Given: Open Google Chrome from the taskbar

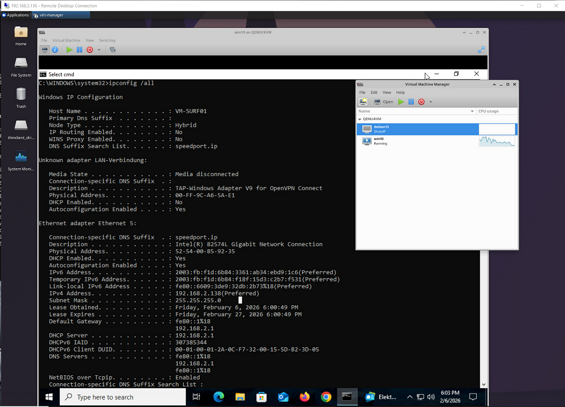Looking at the screenshot, I should point(326,397).
